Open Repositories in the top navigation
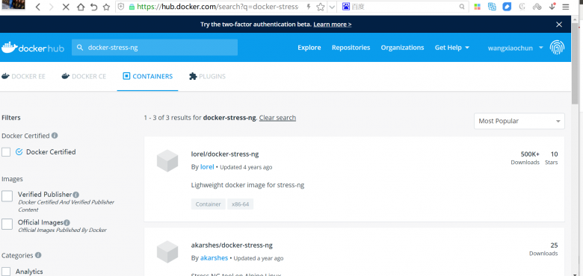 click(351, 48)
